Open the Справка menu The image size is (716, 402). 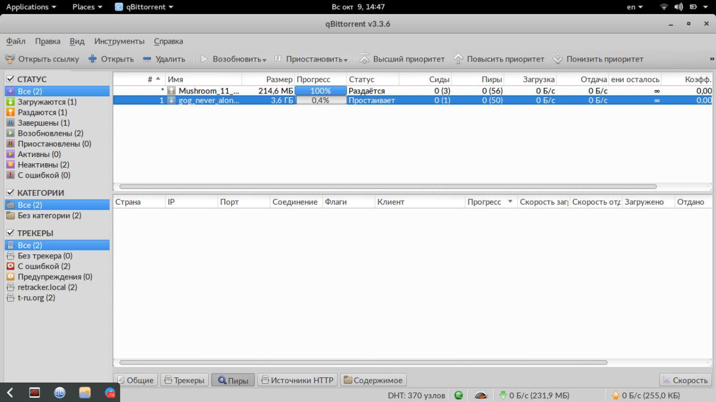click(x=168, y=41)
